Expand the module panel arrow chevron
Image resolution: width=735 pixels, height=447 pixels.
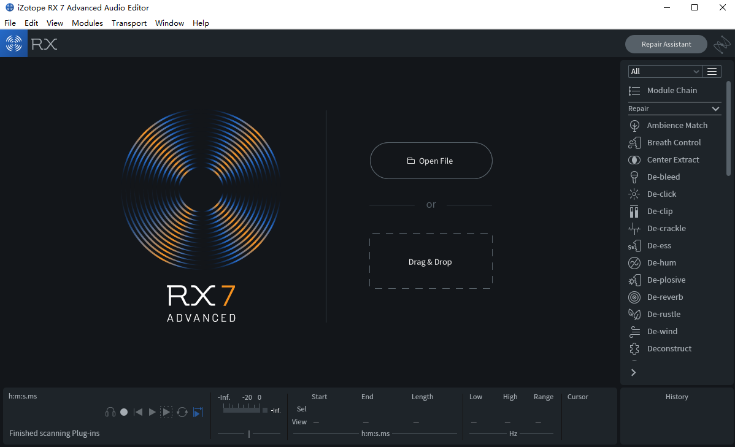[x=634, y=372]
